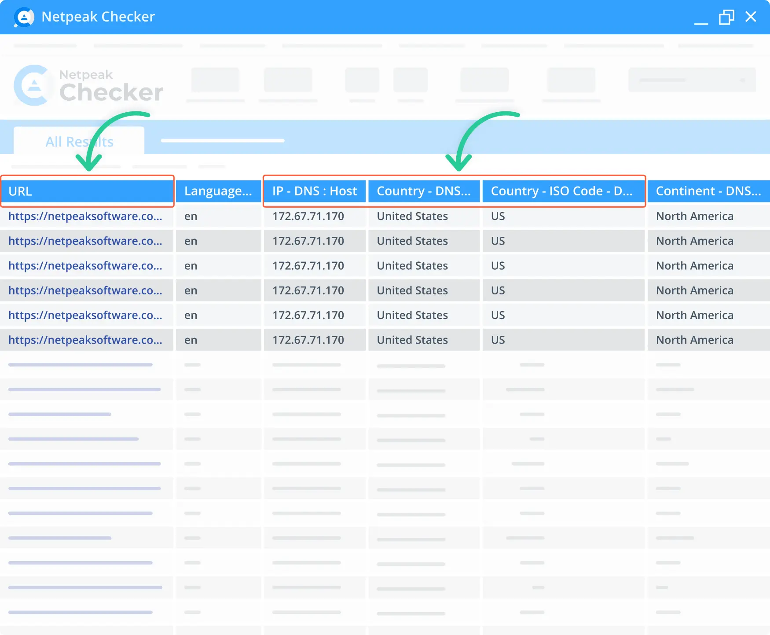Click the Continent - DNS... column header

tap(708, 191)
